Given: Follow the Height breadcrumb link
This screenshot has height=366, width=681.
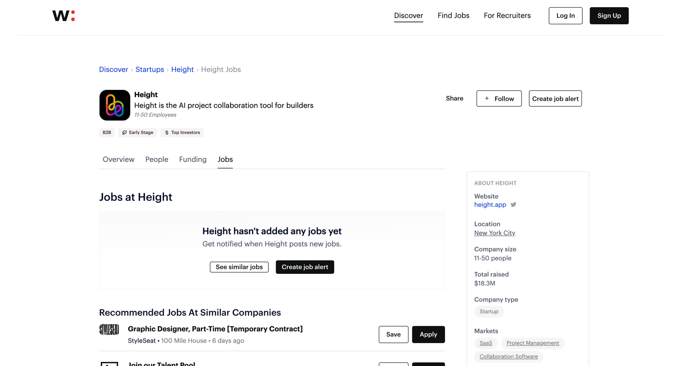Looking at the screenshot, I should point(182,70).
